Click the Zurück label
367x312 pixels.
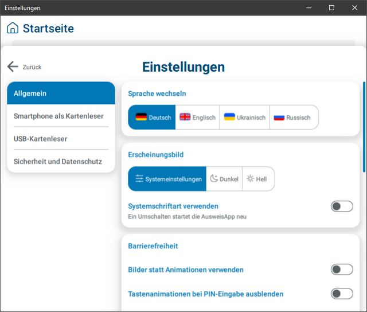(x=32, y=67)
